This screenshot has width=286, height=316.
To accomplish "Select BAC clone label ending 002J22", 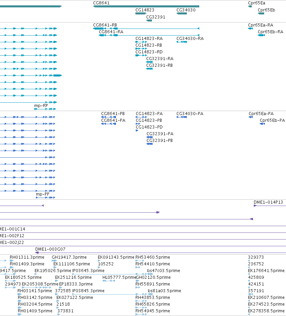I will pos(12,243).
